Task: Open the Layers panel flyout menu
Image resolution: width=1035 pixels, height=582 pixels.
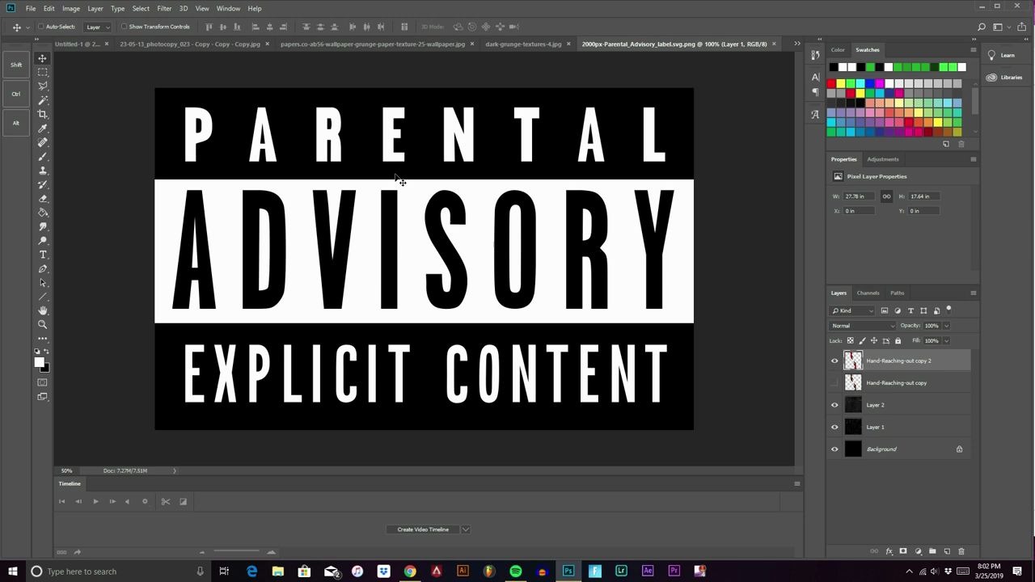Action: 973,293
